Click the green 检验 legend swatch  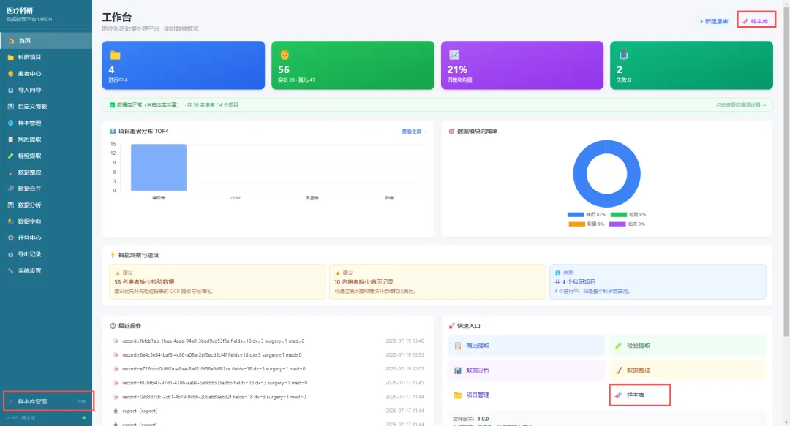(619, 215)
